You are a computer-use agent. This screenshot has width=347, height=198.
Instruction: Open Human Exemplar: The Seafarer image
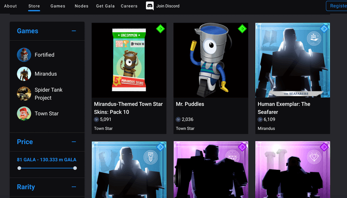coord(293,60)
